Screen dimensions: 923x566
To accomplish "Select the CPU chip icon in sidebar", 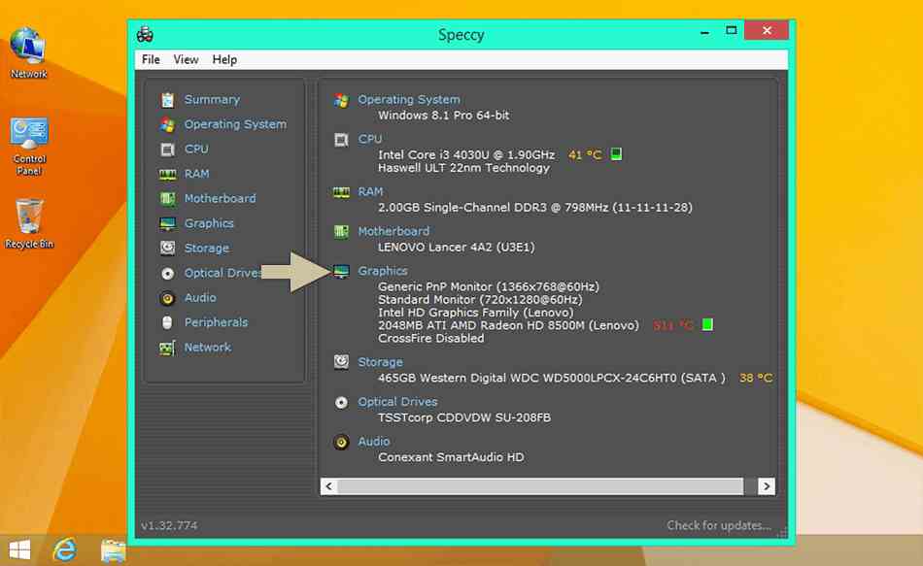I will [x=167, y=150].
